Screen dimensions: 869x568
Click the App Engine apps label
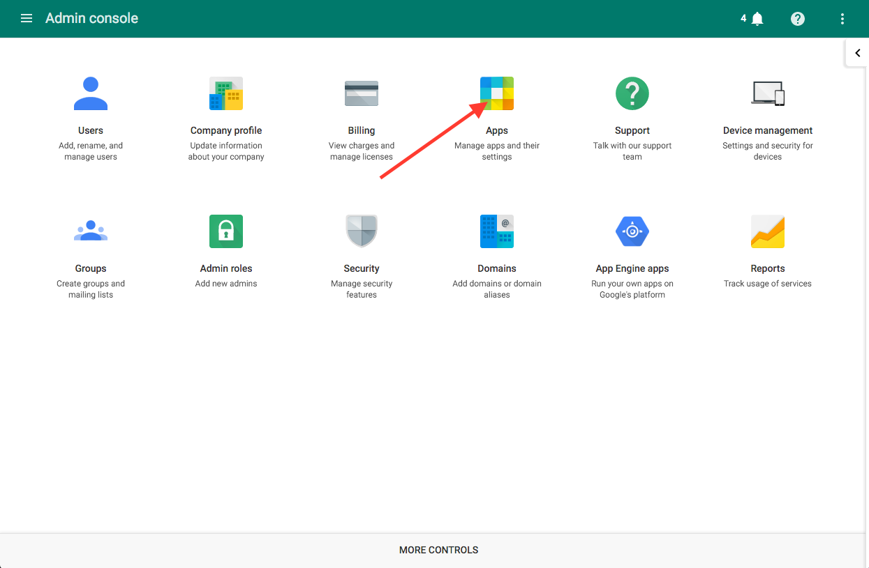tap(632, 268)
